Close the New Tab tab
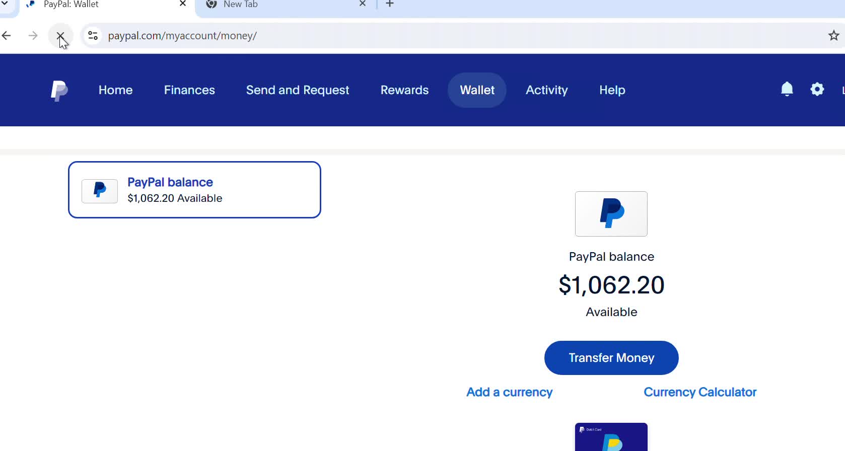Image resolution: width=845 pixels, height=451 pixels. pos(363,4)
